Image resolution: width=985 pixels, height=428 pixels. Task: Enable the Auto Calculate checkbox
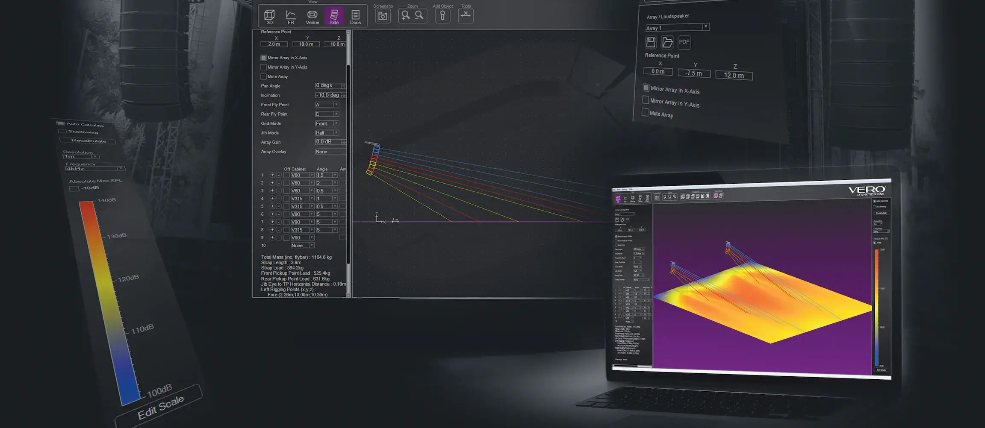coord(61,123)
